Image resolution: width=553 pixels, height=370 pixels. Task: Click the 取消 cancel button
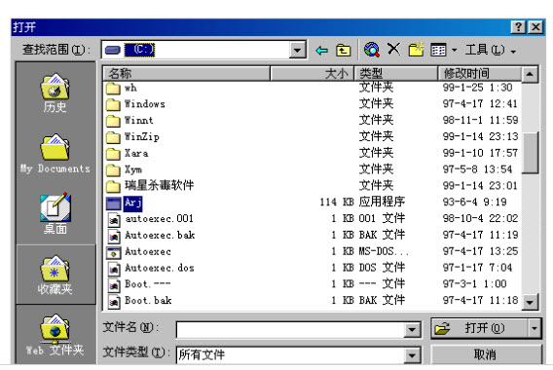486,354
